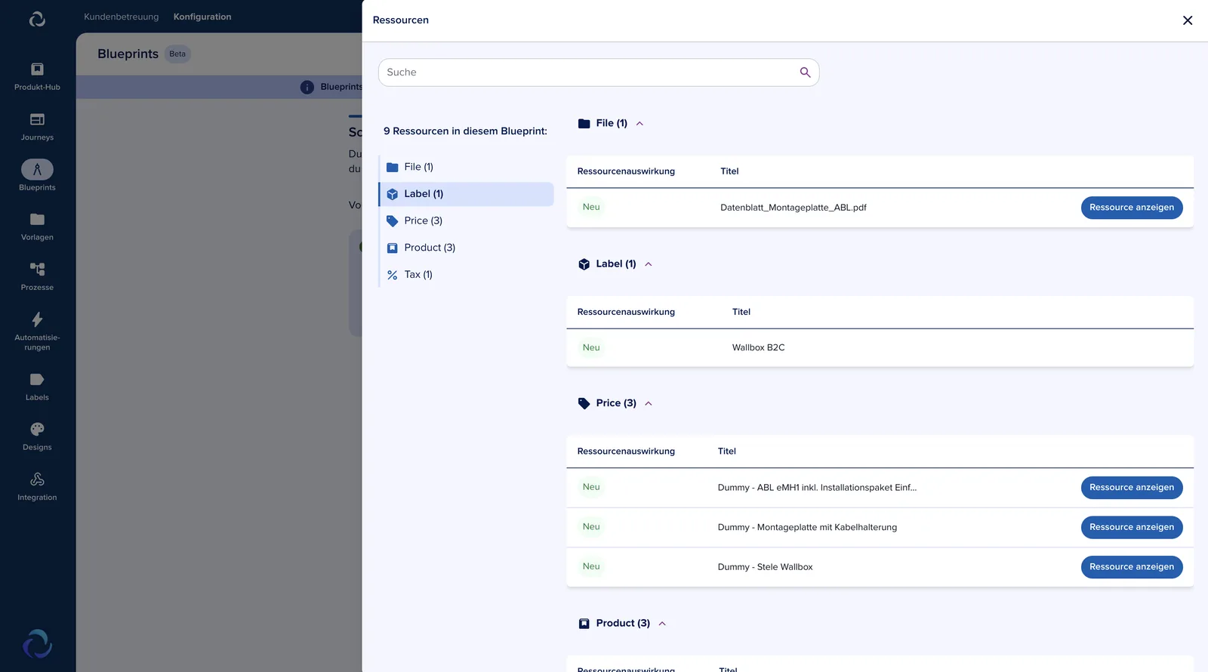Click the Price section tag icon
Image resolution: width=1208 pixels, height=672 pixels.
[584, 403]
